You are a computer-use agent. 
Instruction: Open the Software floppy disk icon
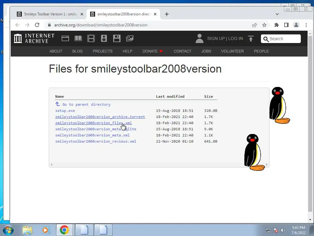pyautogui.click(x=117, y=38)
